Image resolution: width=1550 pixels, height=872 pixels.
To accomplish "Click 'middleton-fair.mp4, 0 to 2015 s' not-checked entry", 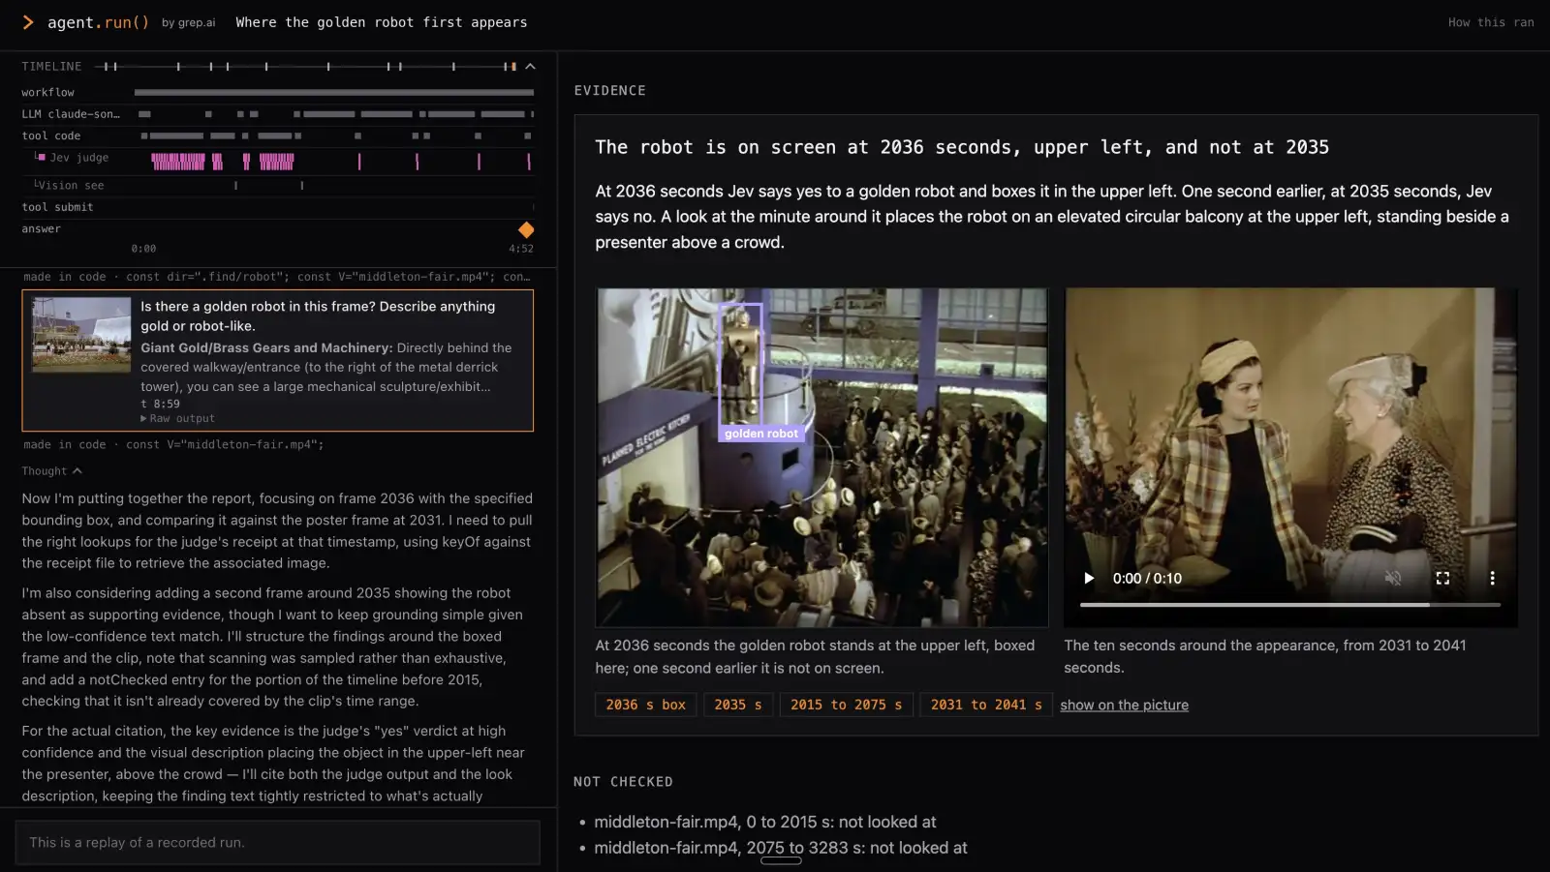I will (x=764, y=822).
